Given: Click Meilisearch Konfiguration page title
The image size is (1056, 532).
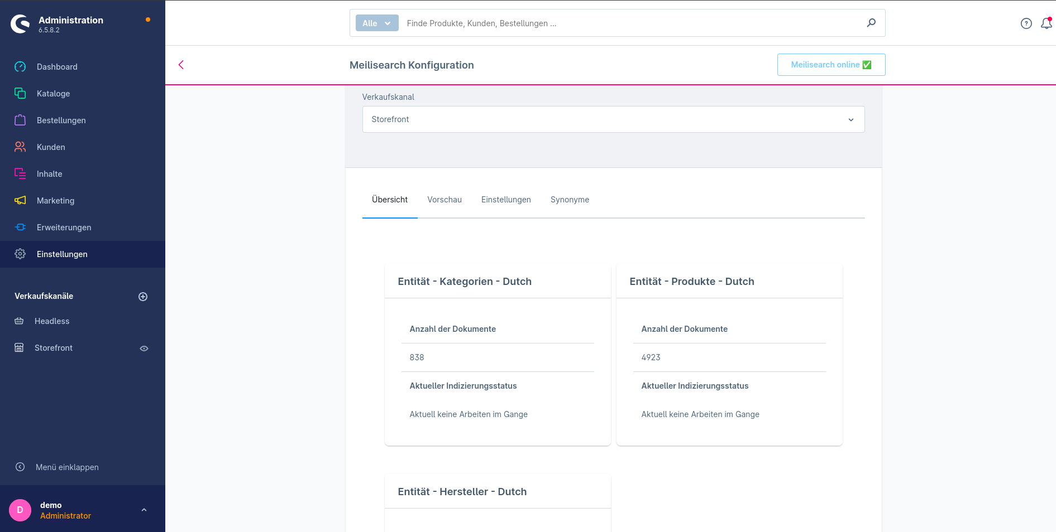Looking at the screenshot, I should tap(412, 65).
